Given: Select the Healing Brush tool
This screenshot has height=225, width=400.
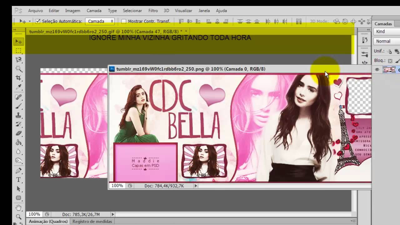Looking at the screenshot, I should 18,97.
